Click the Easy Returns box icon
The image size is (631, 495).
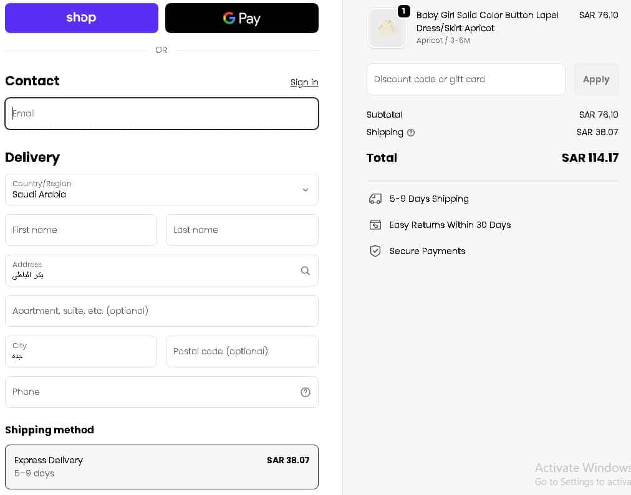pos(375,225)
